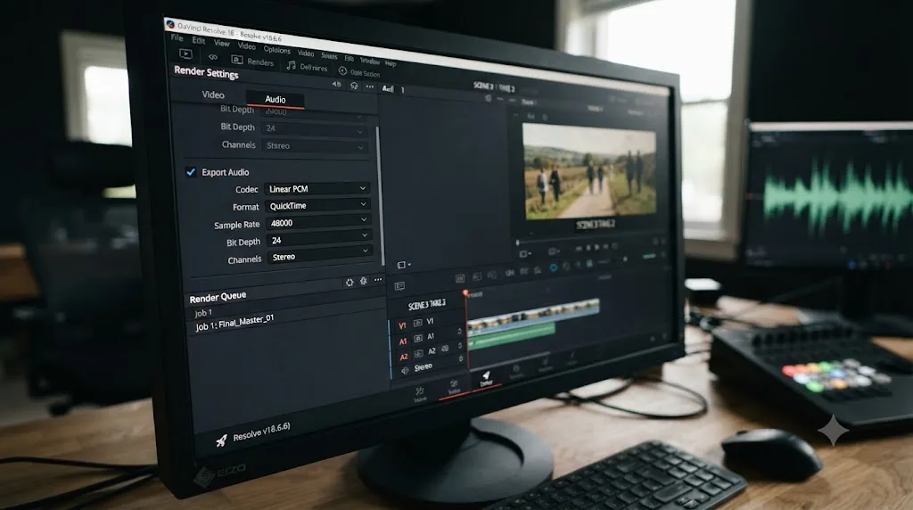This screenshot has height=510, width=913.
Task: Toggle the lock icon on A1 track
Action: point(459,332)
